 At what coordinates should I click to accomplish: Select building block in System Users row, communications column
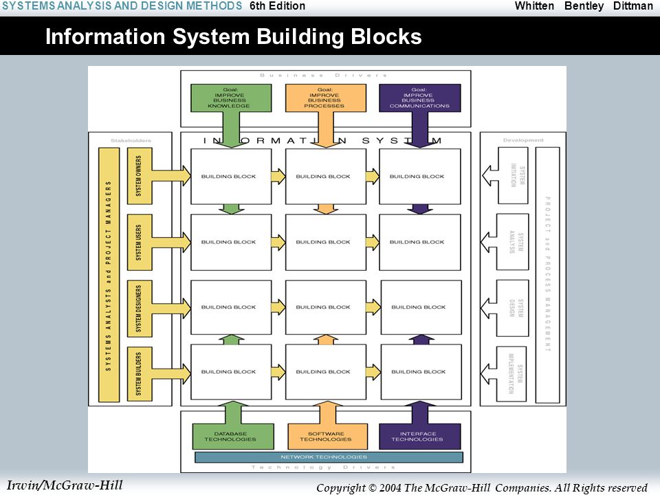coord(419,242)
